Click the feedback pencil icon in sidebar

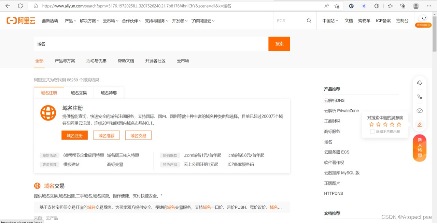(420, 125)
